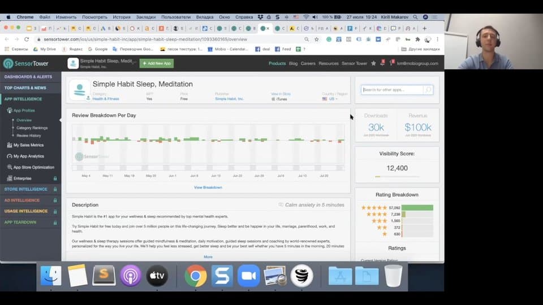Open the notifications bell icon
The height and width of the screenshot is (305, 543).
pyautogui.click(x=382, y=63)
